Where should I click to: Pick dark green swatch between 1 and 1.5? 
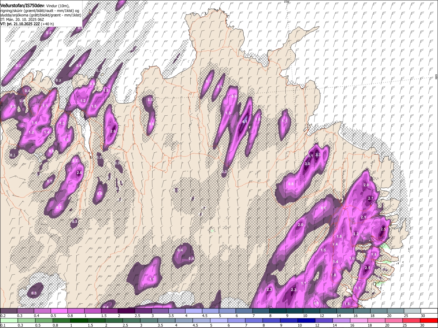point(79,320)
